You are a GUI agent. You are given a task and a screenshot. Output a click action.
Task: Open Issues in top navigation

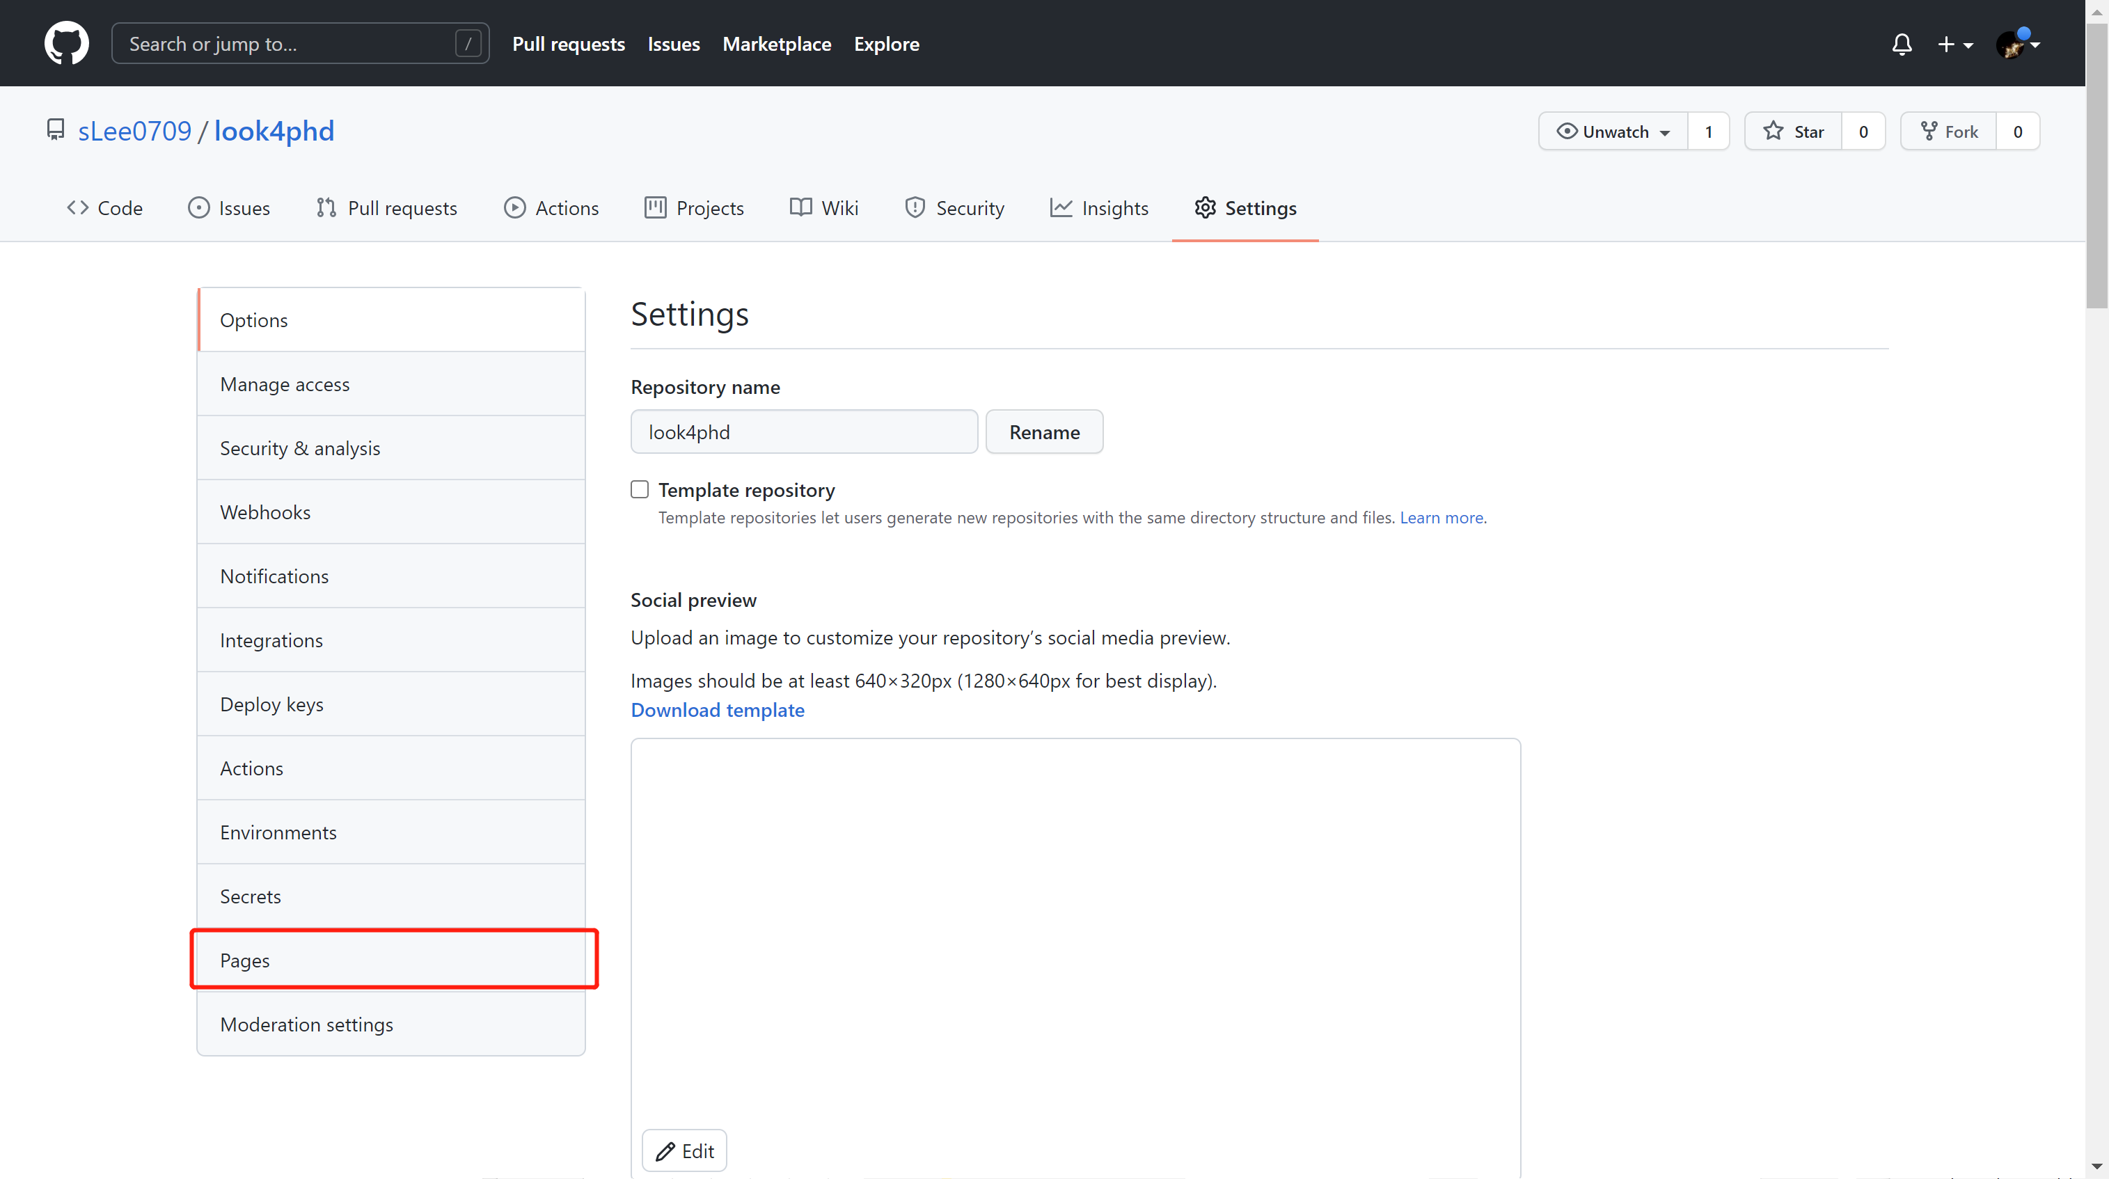(x=673, y=45)
